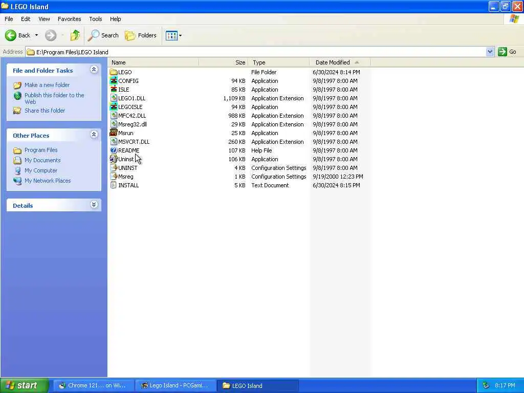Select the INSTALL text document icon
The width and height of the screenshot is (524, 393).
pos(114,185)
